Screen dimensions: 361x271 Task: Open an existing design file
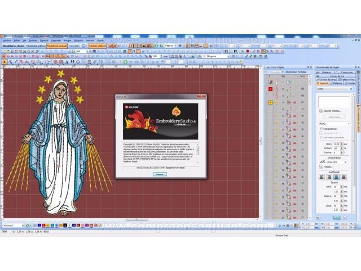(x=8, y=51)
